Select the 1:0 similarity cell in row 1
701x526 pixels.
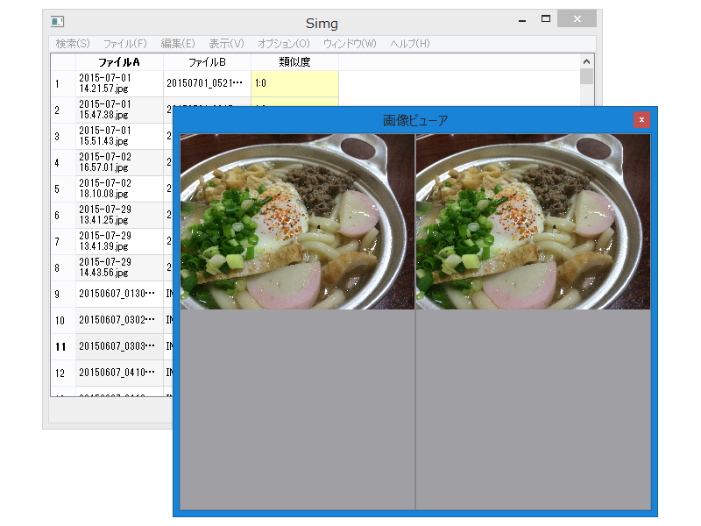pyautogui.click(x=294, y=83)
